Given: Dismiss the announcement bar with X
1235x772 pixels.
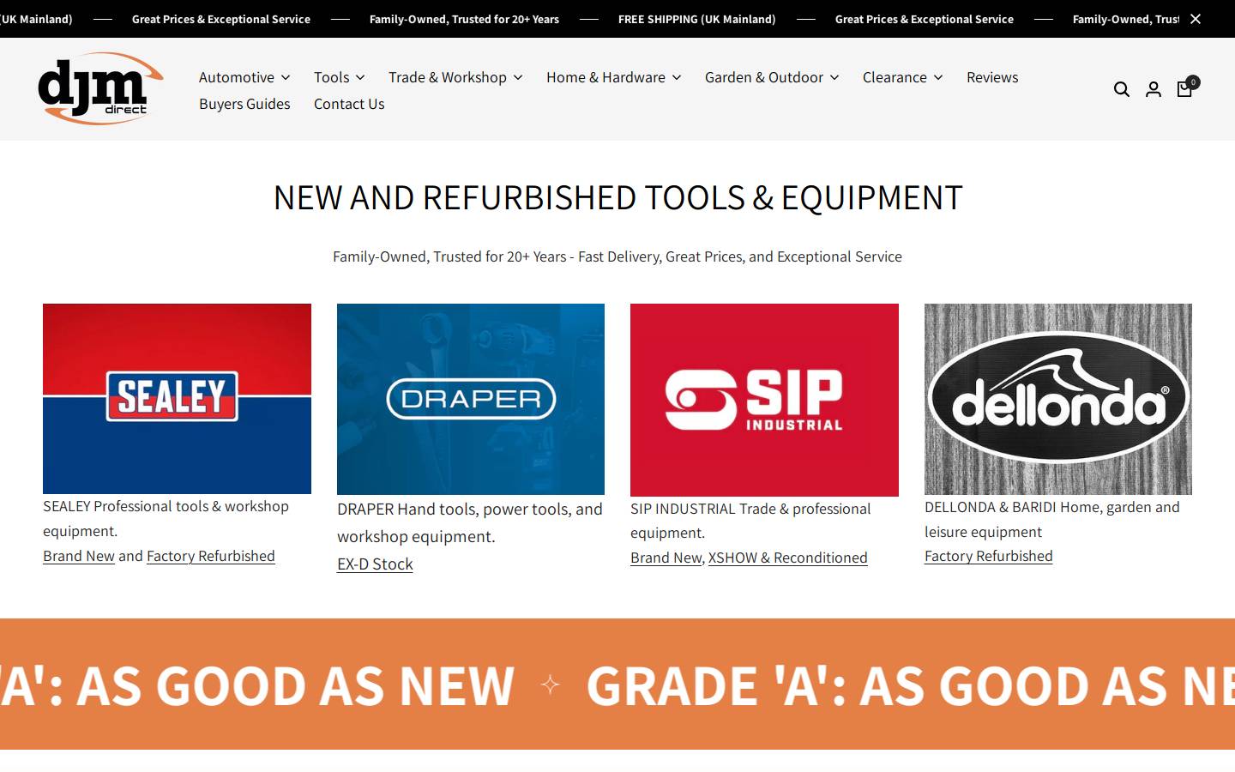Looking at the screenshot, I should point(1196,19).
